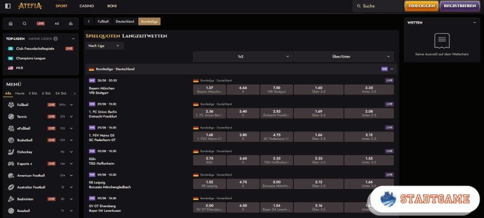Open the 1x2 market dropdown

(x=243, y=56)
